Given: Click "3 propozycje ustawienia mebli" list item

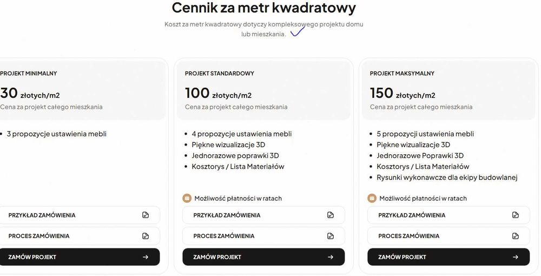Looking at the screenshot, I should point(56,134).
